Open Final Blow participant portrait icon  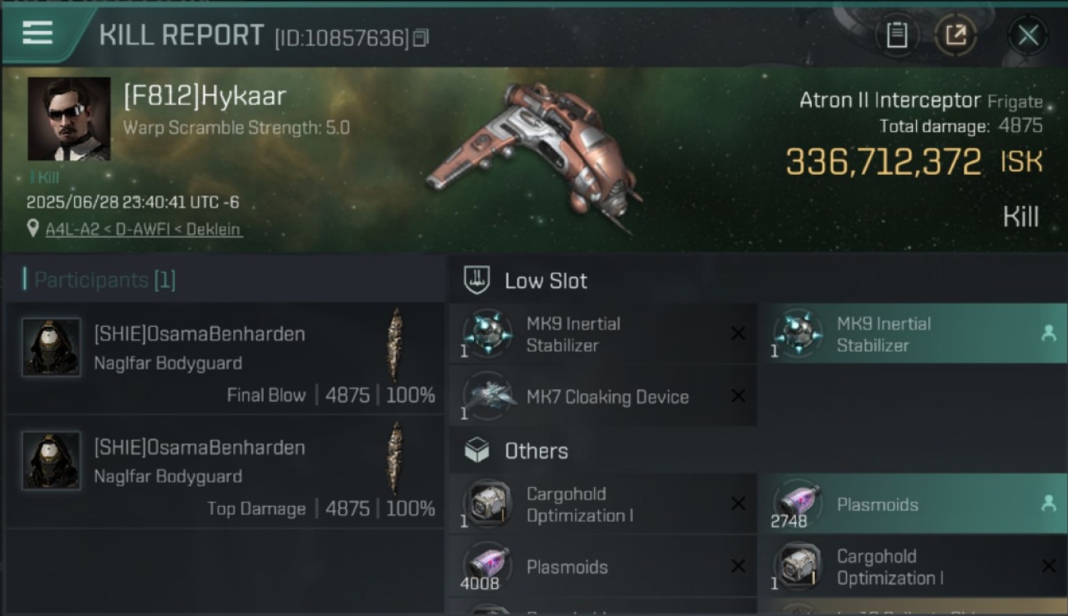[51, 347]
